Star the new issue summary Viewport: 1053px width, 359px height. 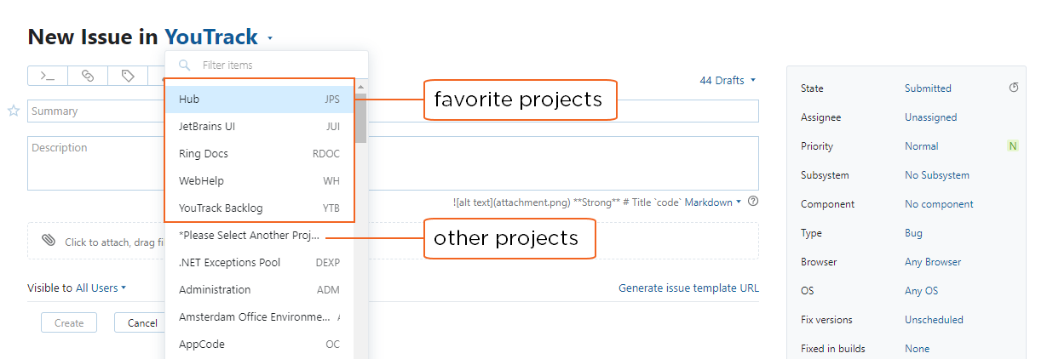(x=14, y=111)
